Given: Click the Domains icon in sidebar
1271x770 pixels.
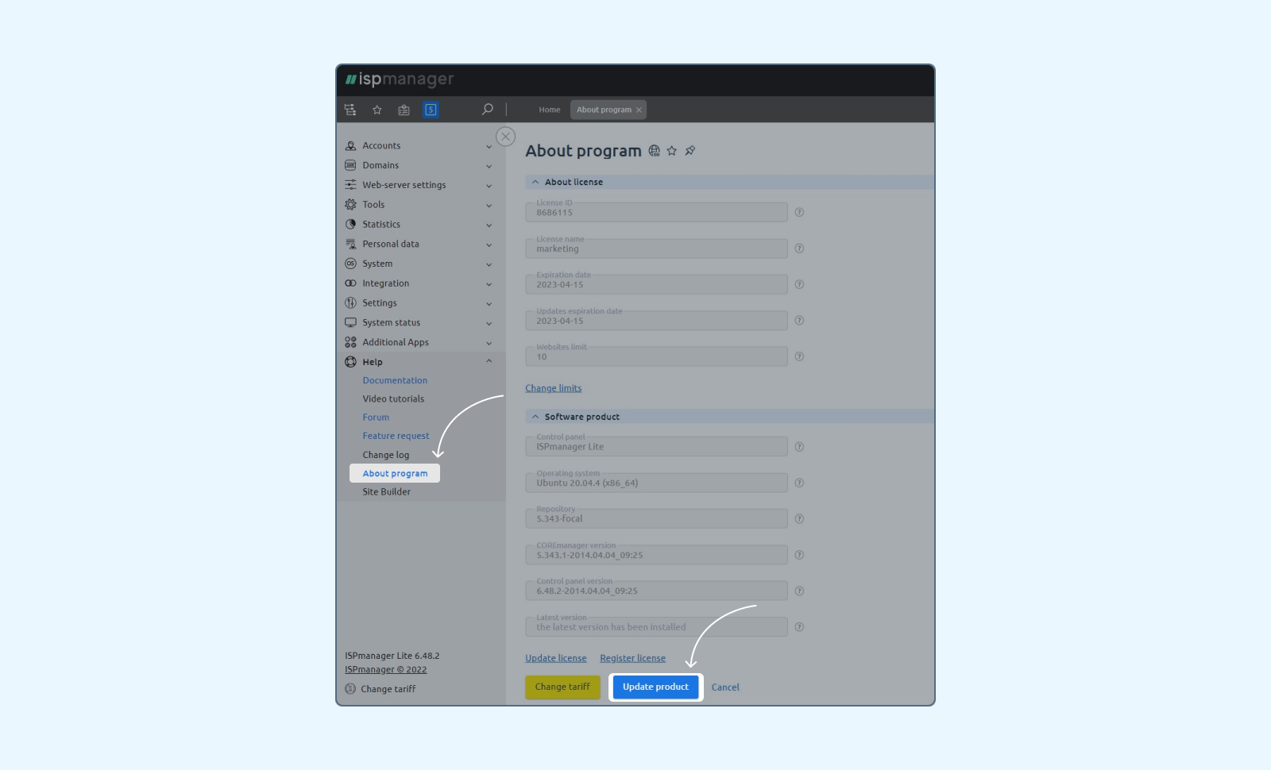Looking at the screenshot, I should [x=350, y=165].
